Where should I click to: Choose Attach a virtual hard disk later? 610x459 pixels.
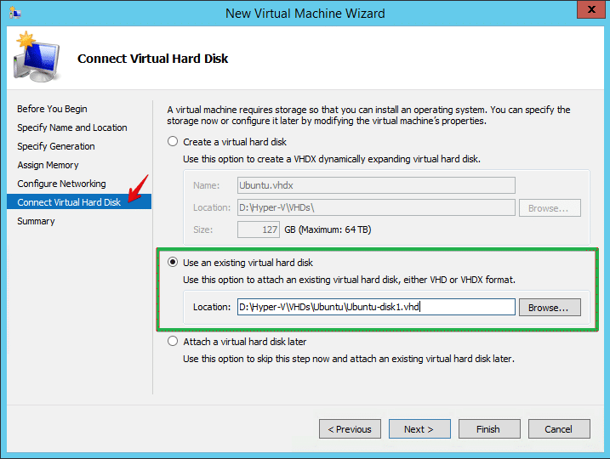[x=173, y=341]
